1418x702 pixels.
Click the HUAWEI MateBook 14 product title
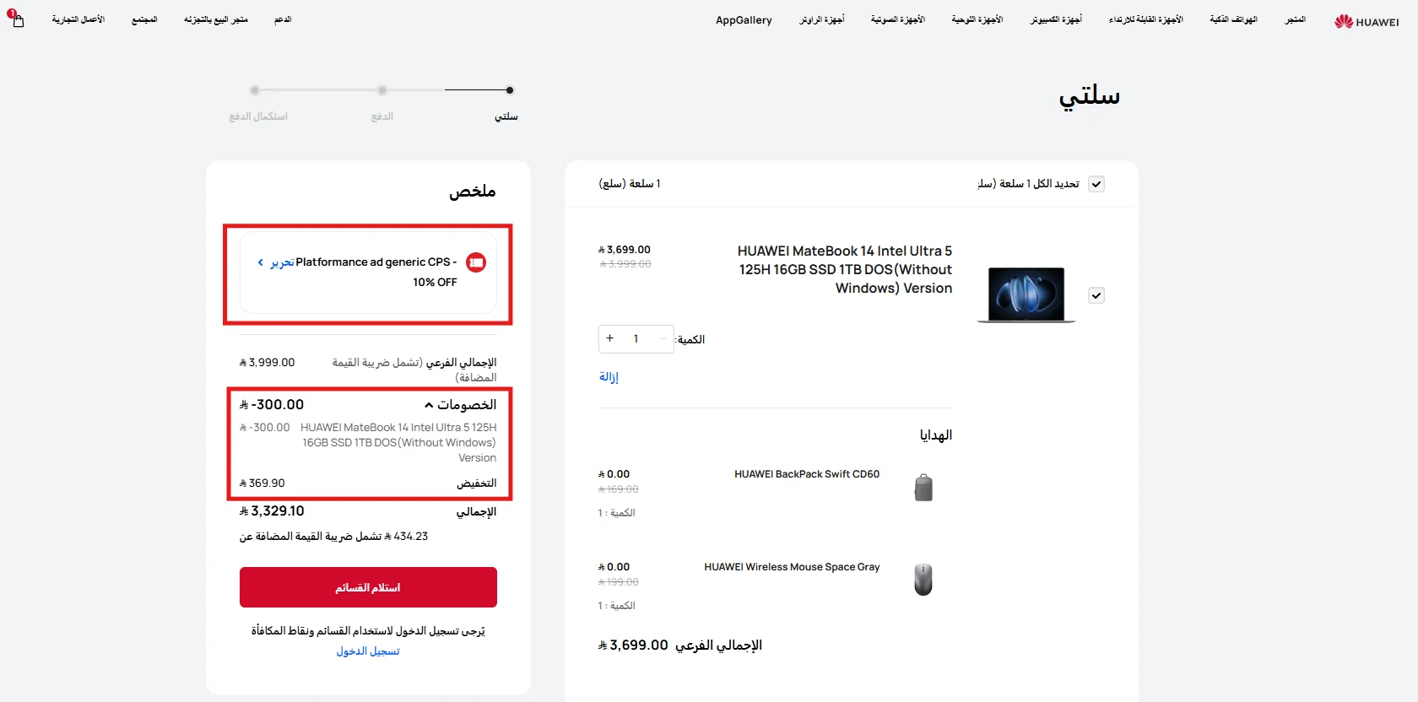845,269
